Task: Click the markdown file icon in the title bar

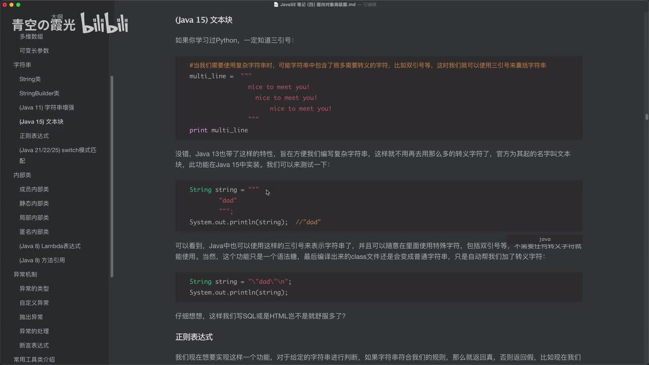Action: [276, 4]
